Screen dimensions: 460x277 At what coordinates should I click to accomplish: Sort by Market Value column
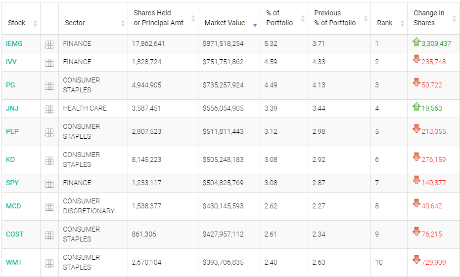tap(225, 23)
